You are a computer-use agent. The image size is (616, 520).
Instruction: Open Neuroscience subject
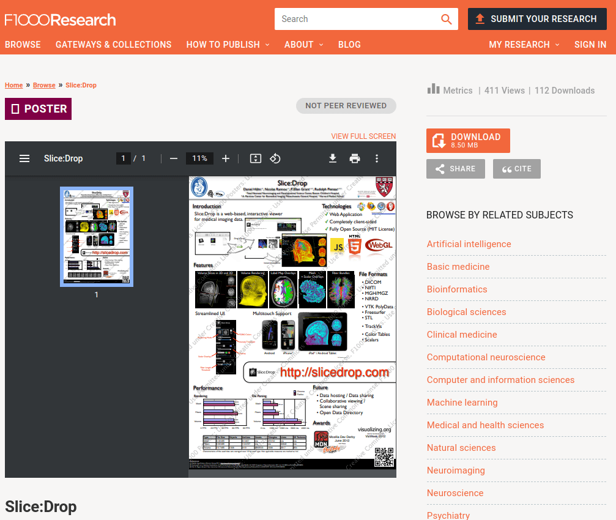[455, 493]
